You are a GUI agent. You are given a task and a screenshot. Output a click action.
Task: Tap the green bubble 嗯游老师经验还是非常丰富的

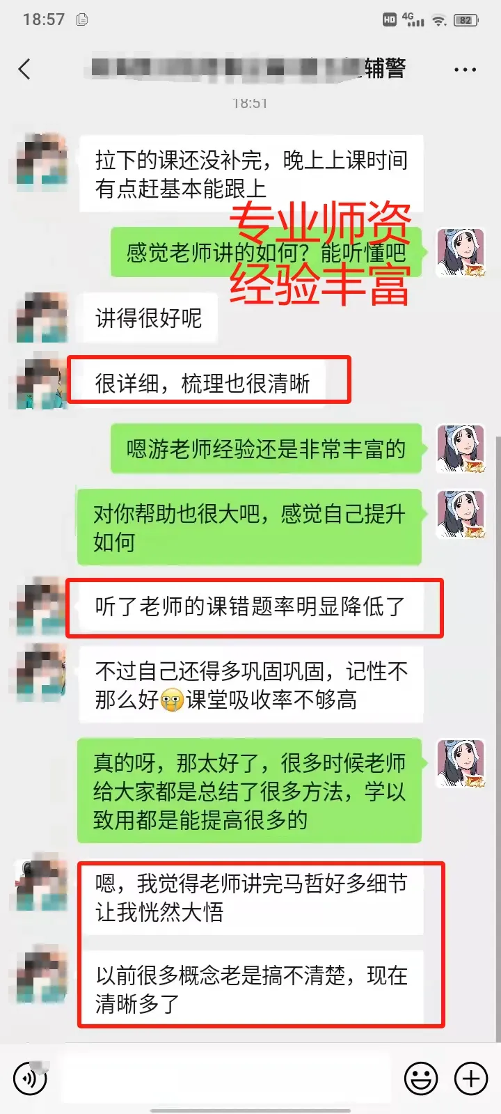pos(266,449)
